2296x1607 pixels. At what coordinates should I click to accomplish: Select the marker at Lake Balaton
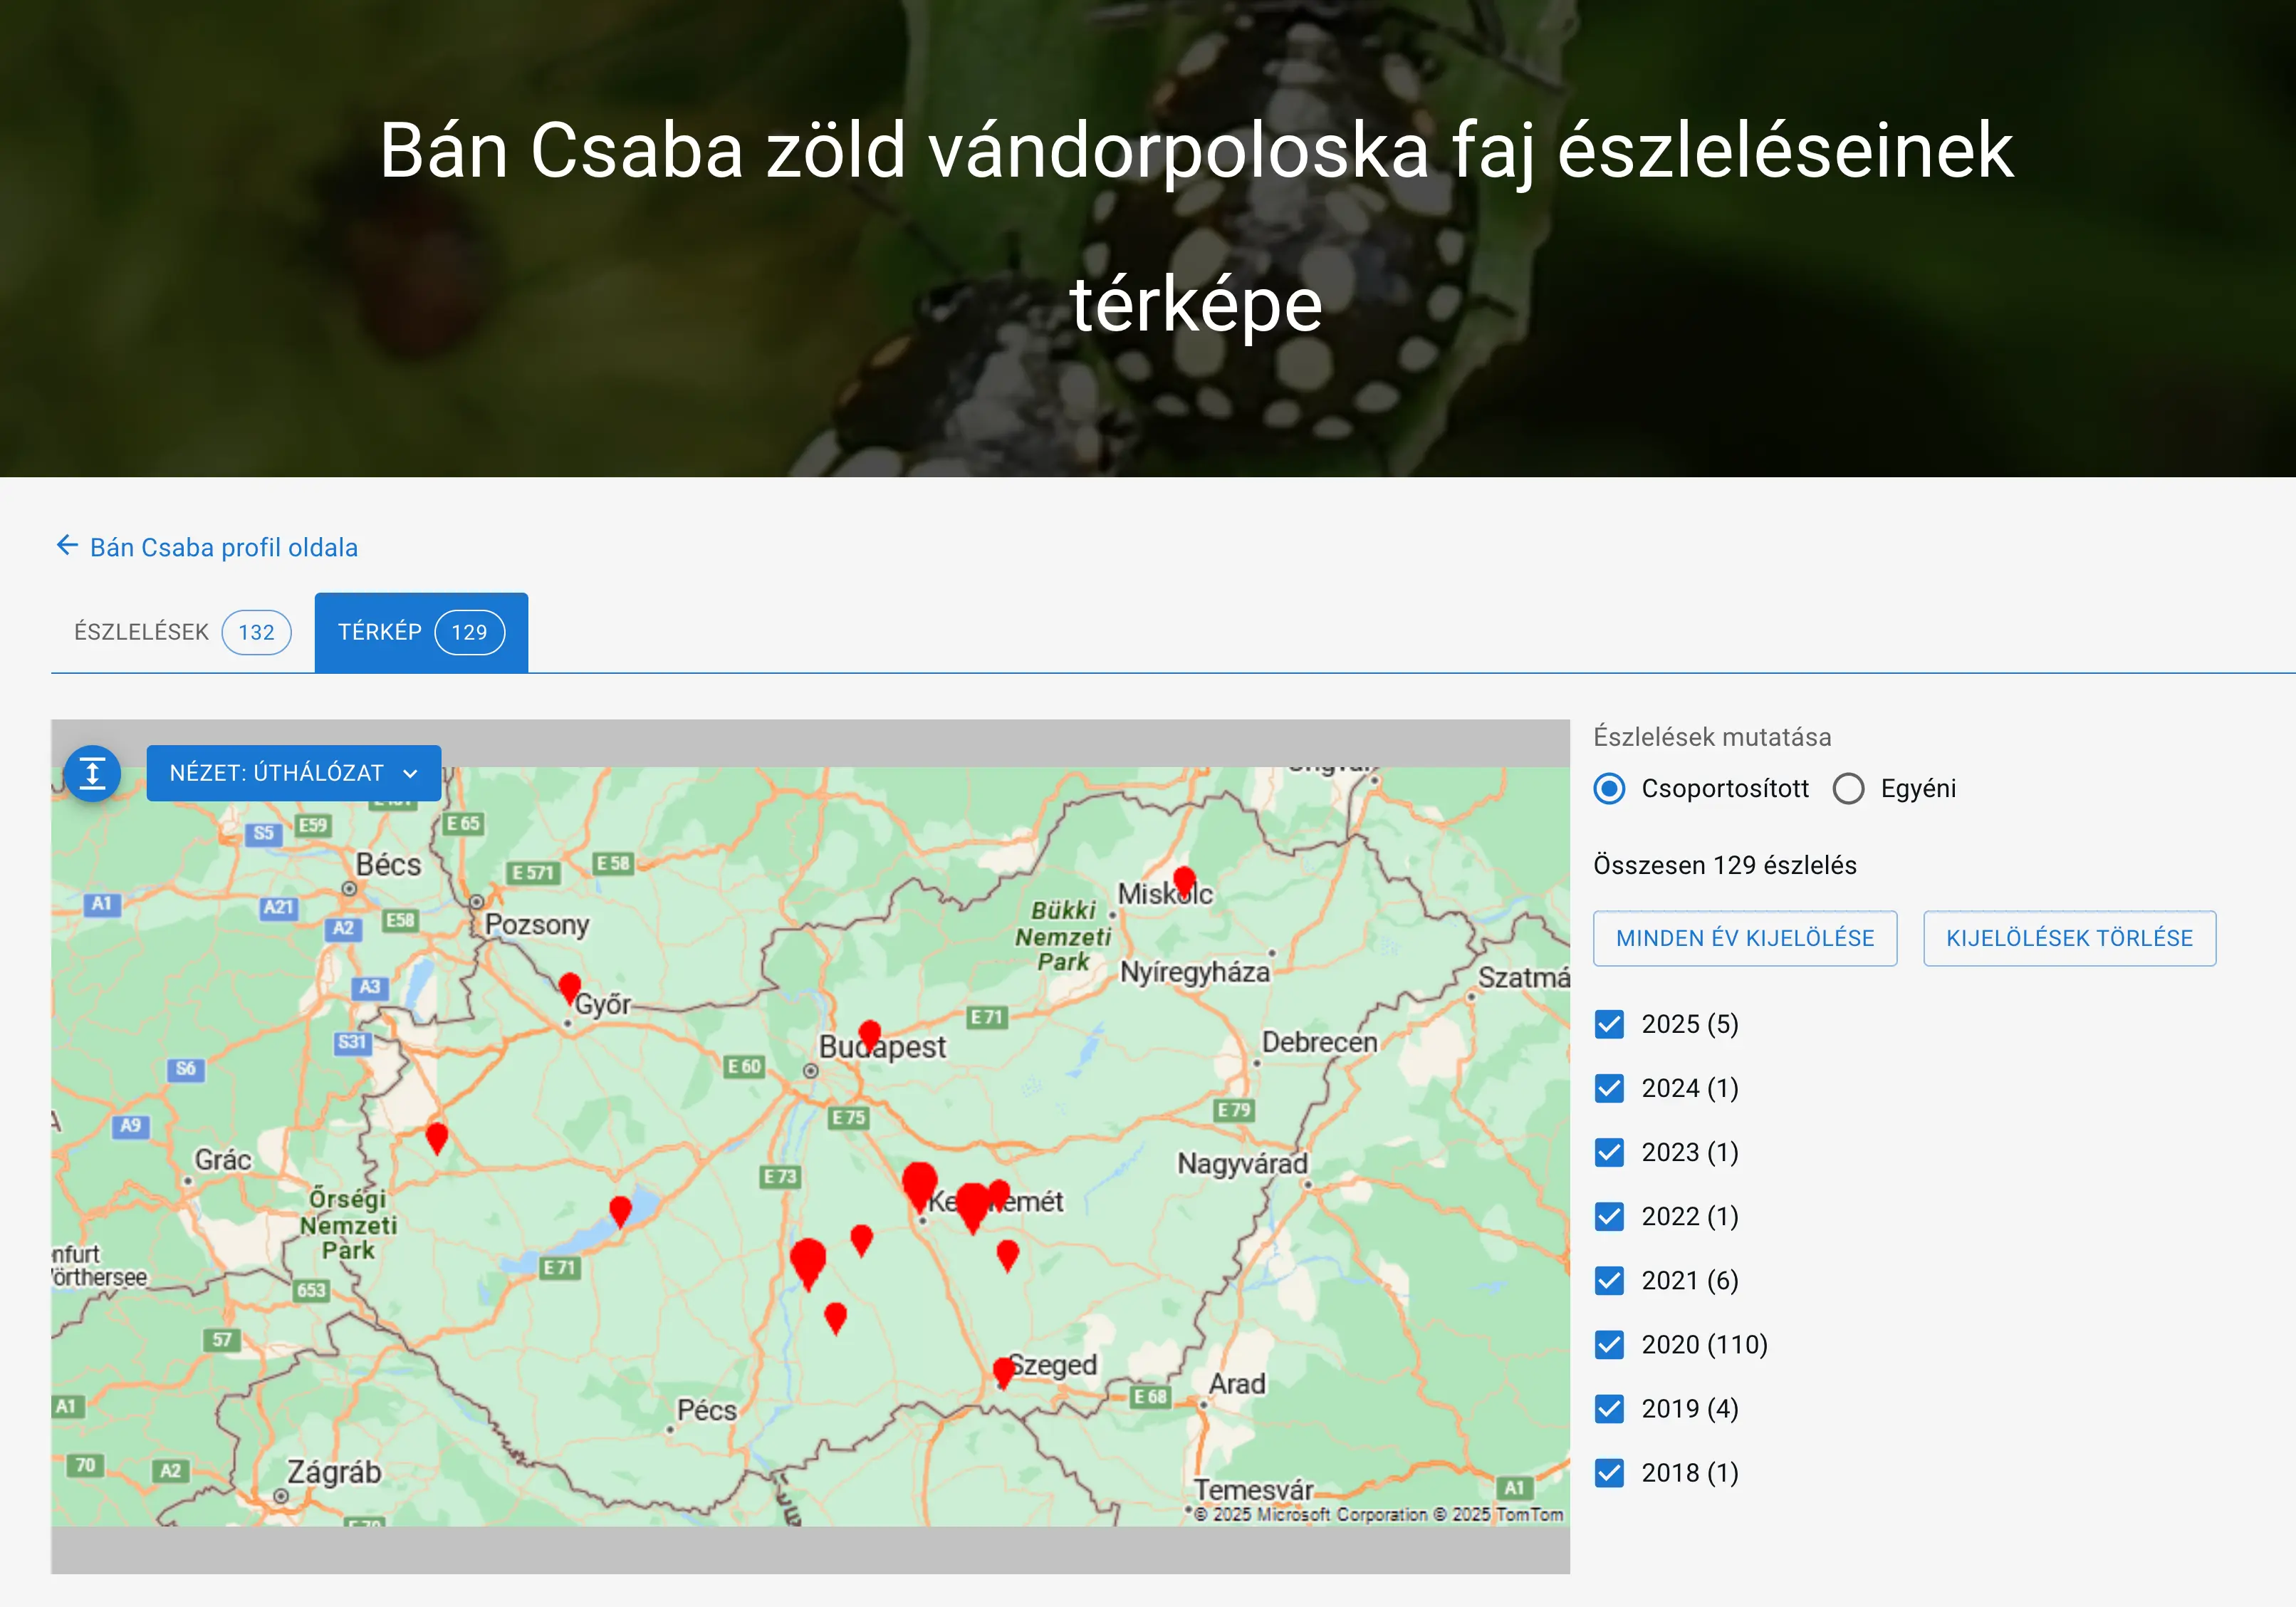point(620,1207)
